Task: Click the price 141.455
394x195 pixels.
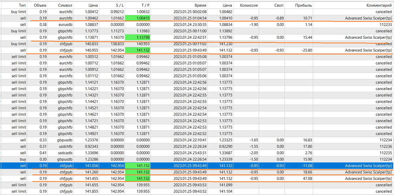Action: 91,179
